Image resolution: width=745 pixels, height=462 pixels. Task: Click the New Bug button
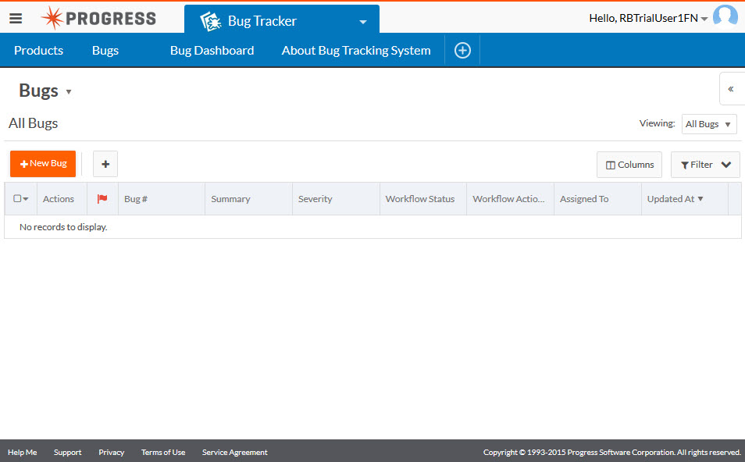pos(43,164)
